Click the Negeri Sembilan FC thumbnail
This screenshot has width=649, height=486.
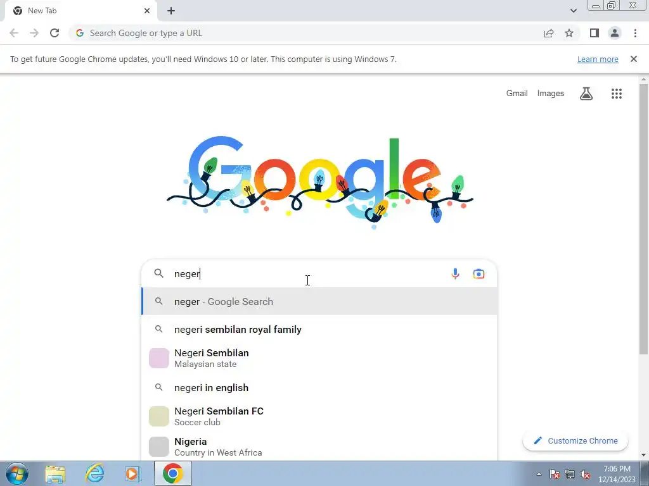(x=159, y=416)
